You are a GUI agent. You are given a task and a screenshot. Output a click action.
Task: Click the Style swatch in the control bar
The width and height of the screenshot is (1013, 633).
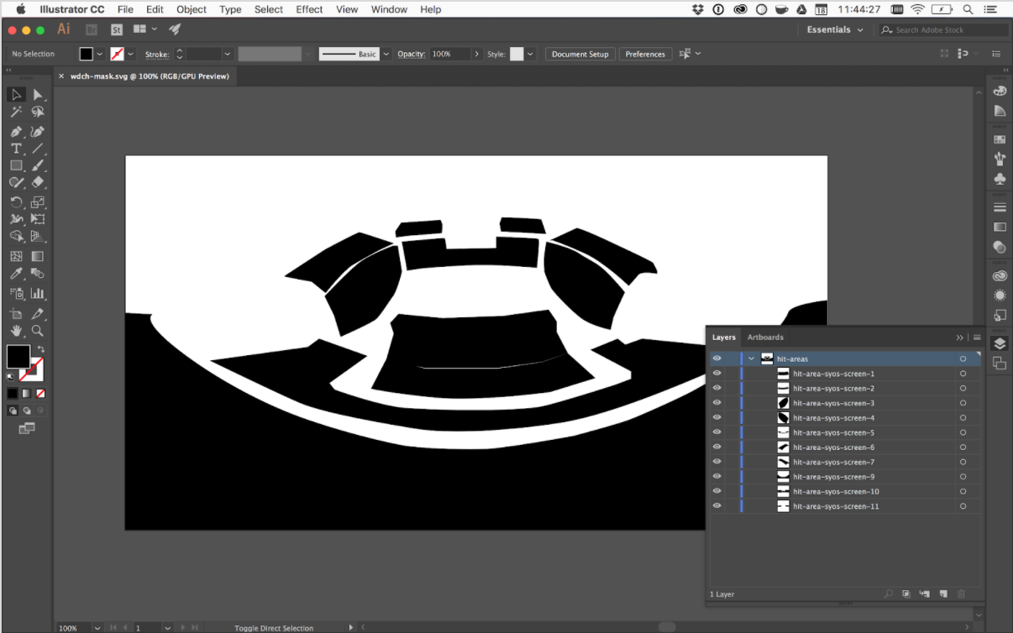(517, 54)
